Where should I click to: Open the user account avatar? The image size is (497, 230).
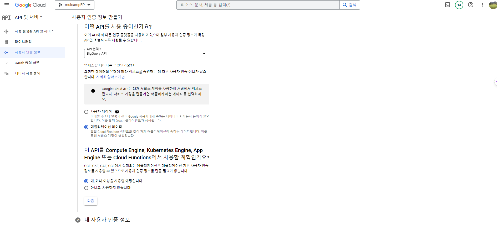coord(493,5)
